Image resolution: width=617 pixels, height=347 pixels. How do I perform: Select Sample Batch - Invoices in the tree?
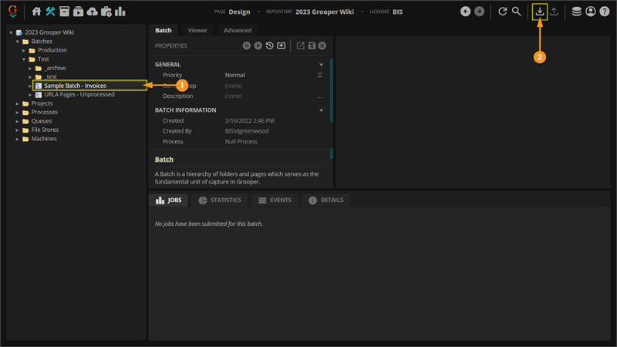coord(75,86)
